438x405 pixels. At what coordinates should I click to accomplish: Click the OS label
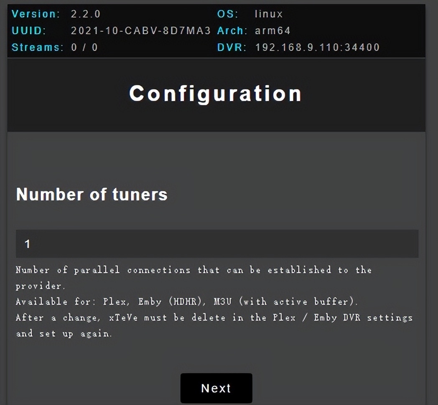pos(228,14)
